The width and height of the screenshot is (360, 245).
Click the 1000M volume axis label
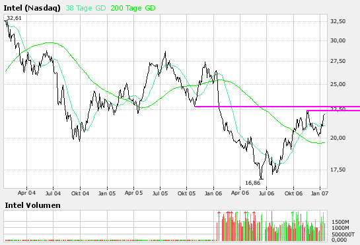pyautogui.click(x=340, y=228)
